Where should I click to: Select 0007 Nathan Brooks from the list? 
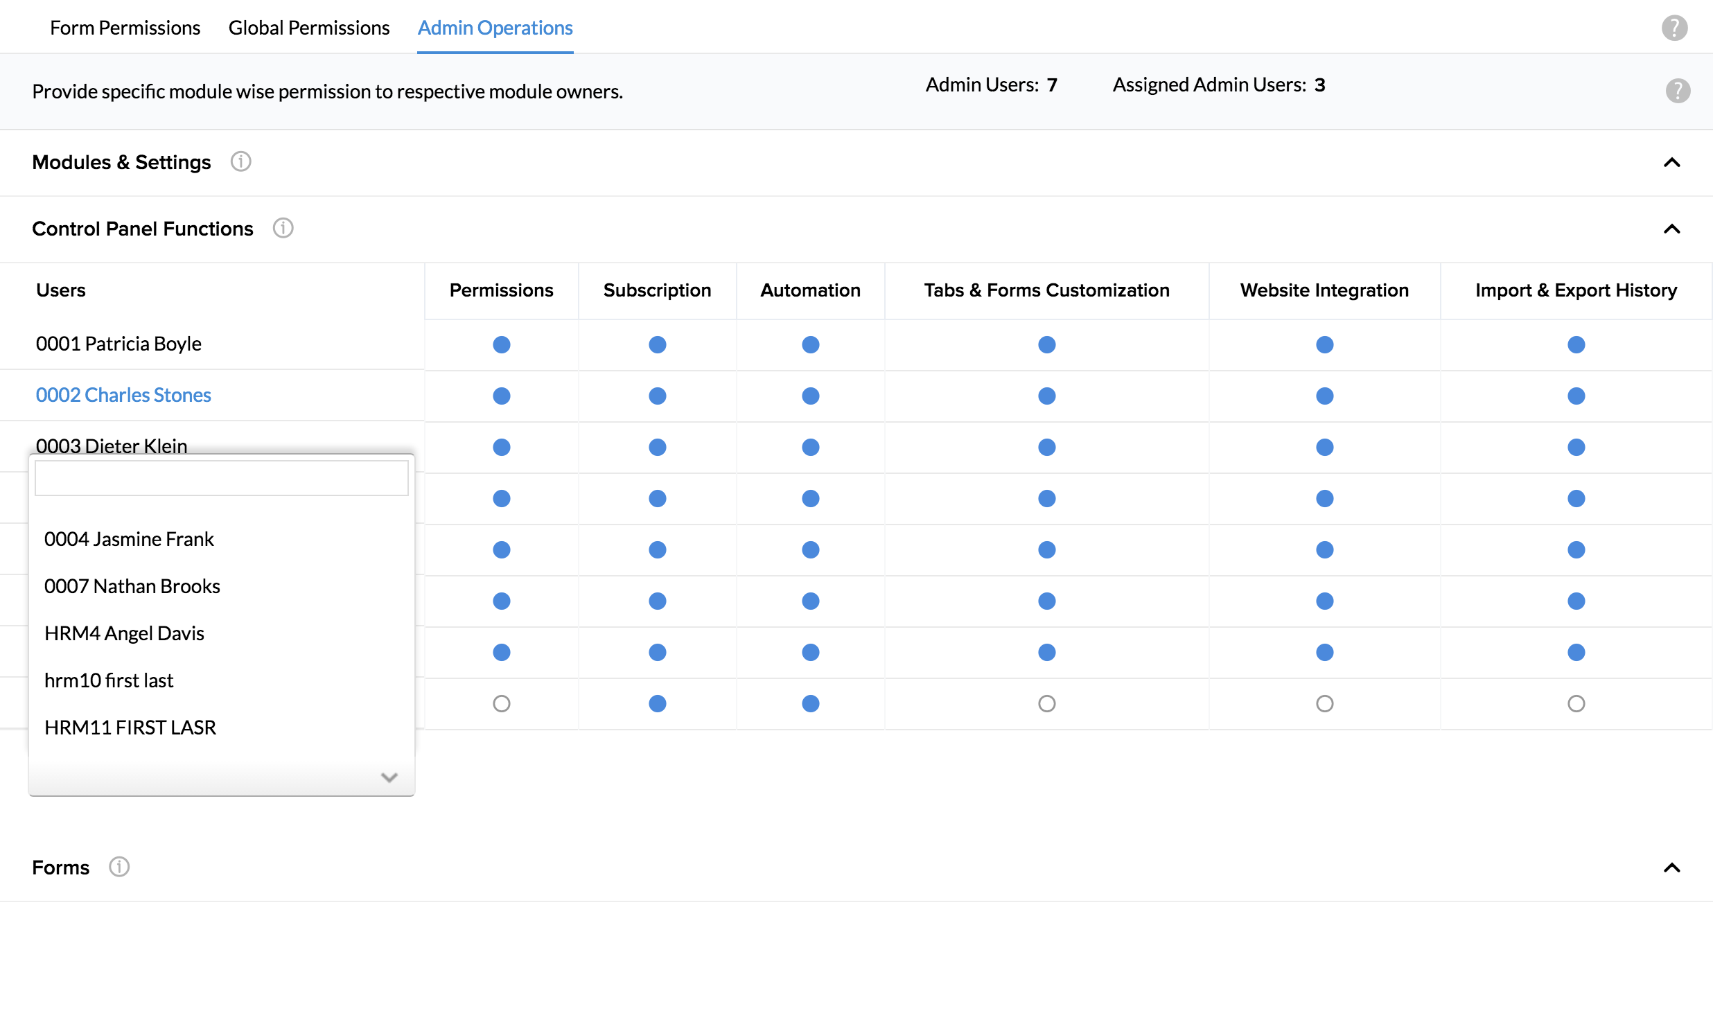coord(132,586)
